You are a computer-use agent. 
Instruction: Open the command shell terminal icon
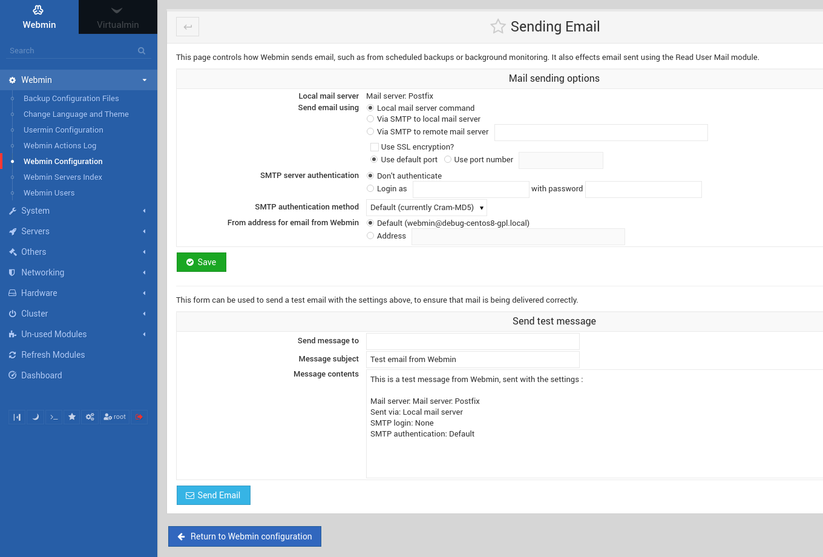click(x=53, y=417)
